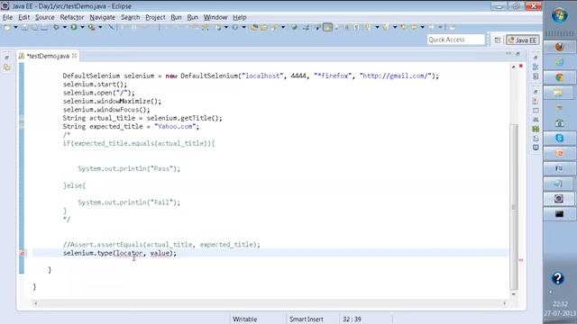Viewport: 577px width, 324px height.
Task: Click the underlined 'locator' argument in code
Action: click(130, 253)
